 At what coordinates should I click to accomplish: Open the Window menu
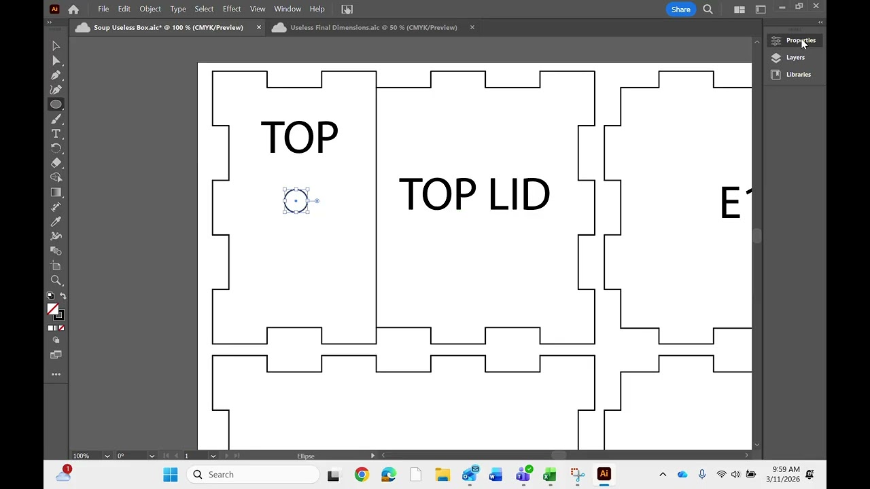[288, 9]
